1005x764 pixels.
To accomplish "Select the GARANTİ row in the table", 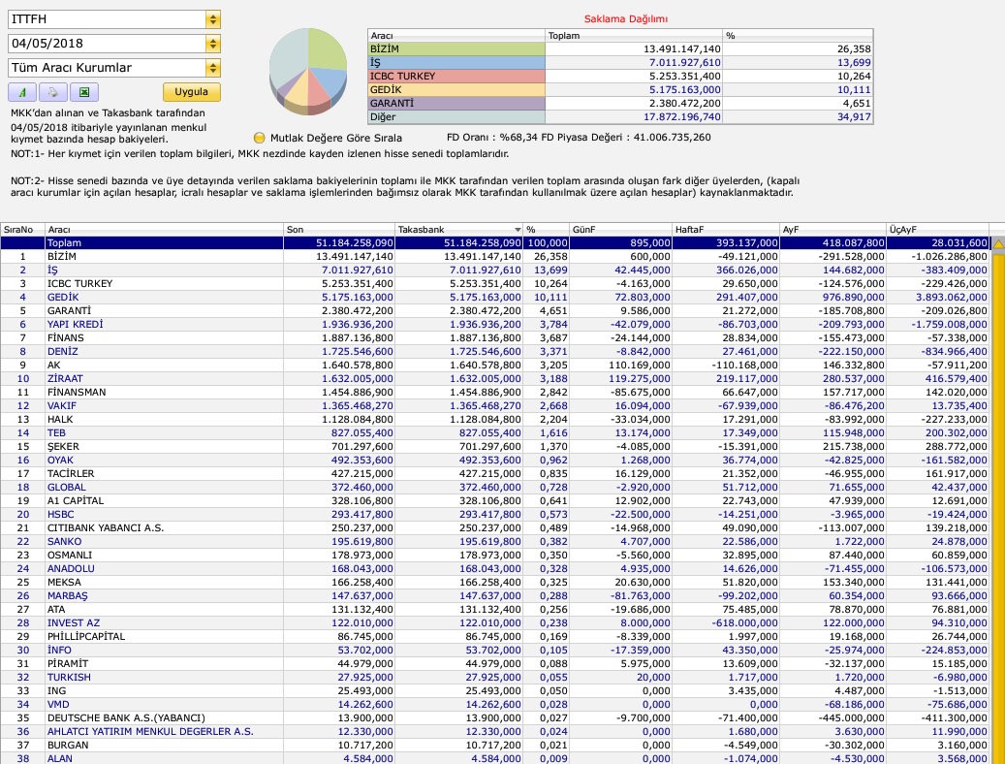I will coord(495,310).
